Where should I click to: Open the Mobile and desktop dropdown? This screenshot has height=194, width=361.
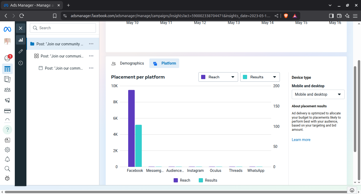coord(318,94)
